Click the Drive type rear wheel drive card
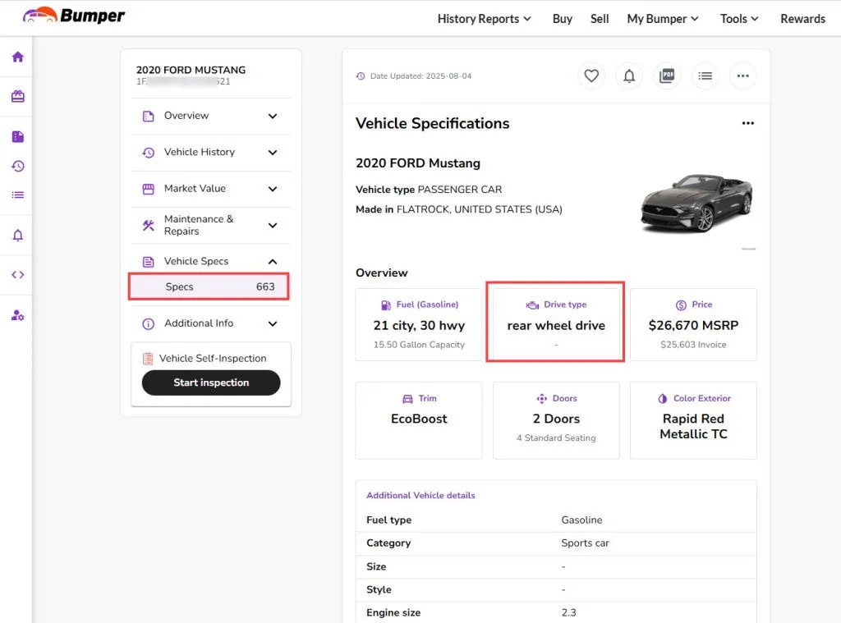Screen dimensions: 841x623 [556, 324]
